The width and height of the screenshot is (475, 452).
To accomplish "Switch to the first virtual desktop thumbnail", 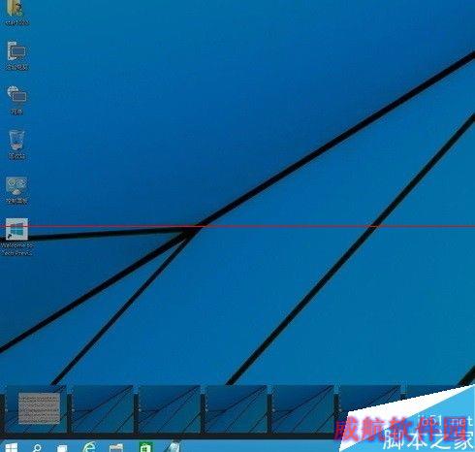I will tap(35, 409).
